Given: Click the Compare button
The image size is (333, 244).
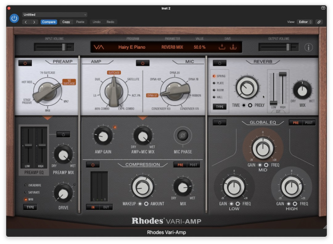Looking at the screenshot, I should click(48, 22).
